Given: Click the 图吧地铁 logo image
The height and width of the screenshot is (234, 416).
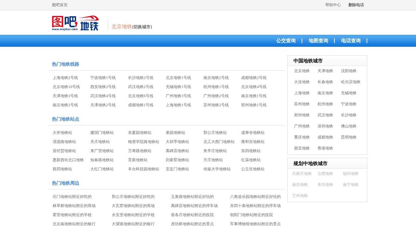Looking at the screenshot, I should pos(75,23).
